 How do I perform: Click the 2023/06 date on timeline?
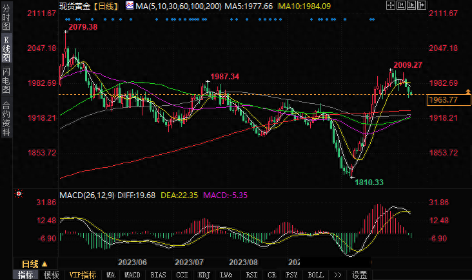[x=132, y=262]
